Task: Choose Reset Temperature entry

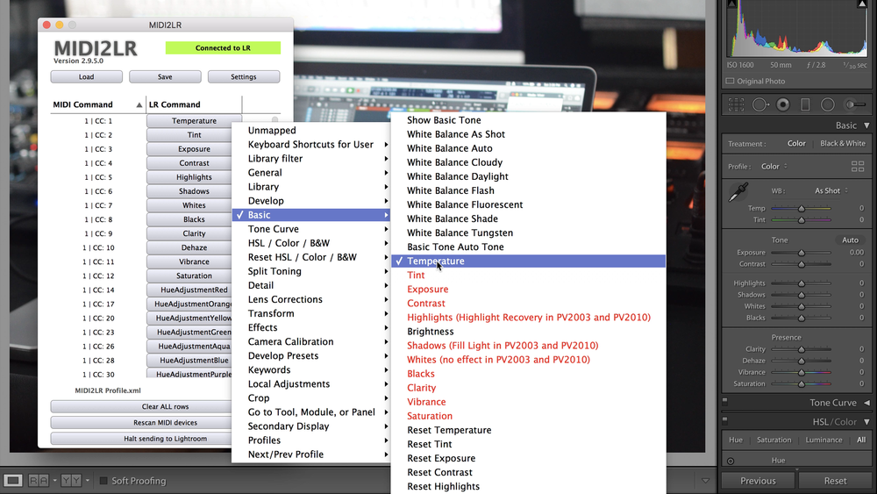Action: point(529,430)
